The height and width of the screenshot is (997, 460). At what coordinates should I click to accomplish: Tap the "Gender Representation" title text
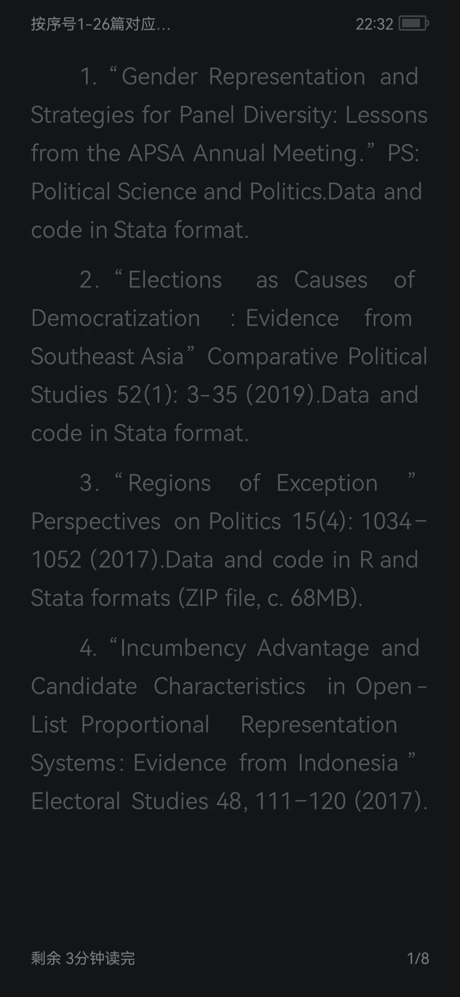(x=243, y=77)
